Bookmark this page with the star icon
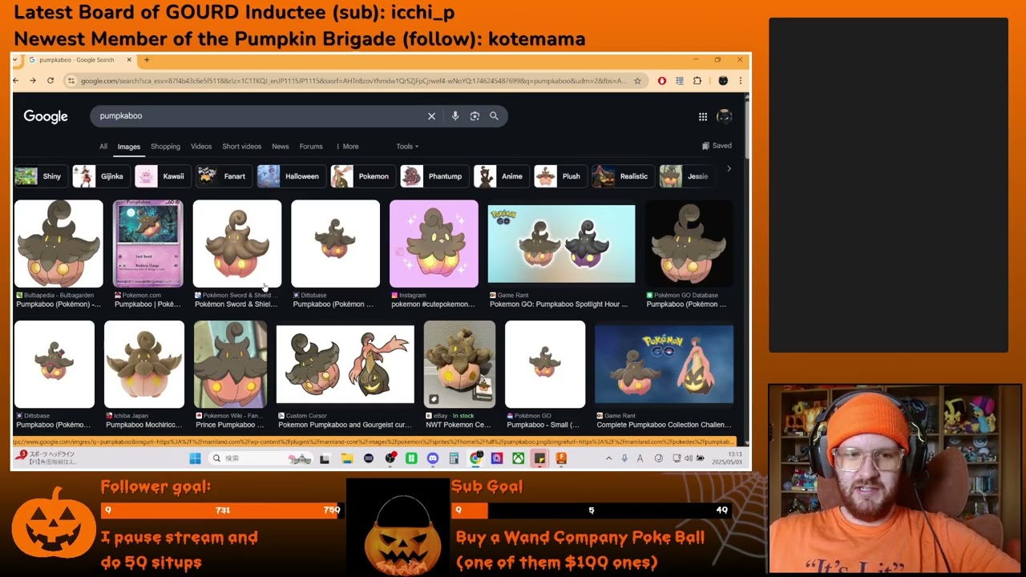This screenshot has width=1026, height=577. [x=637, y=81]
